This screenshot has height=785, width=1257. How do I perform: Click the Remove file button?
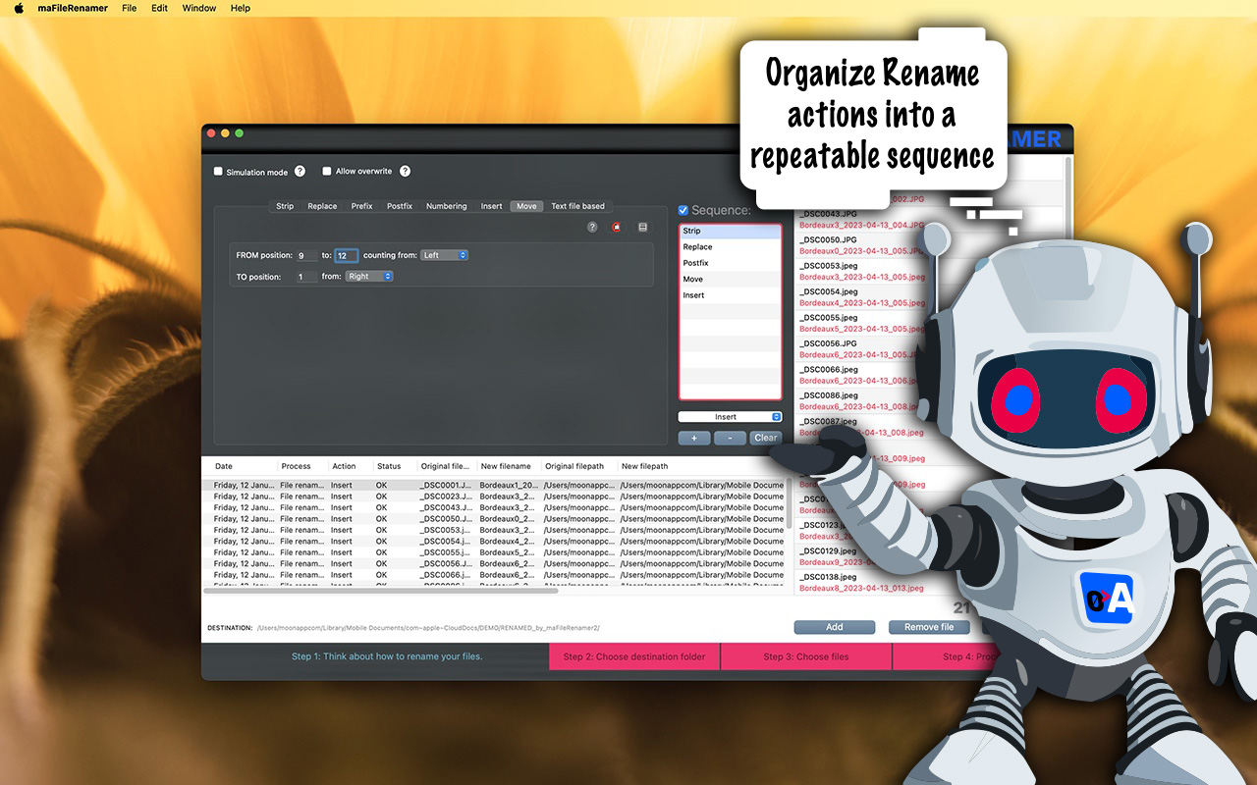[x=929, y=627]
